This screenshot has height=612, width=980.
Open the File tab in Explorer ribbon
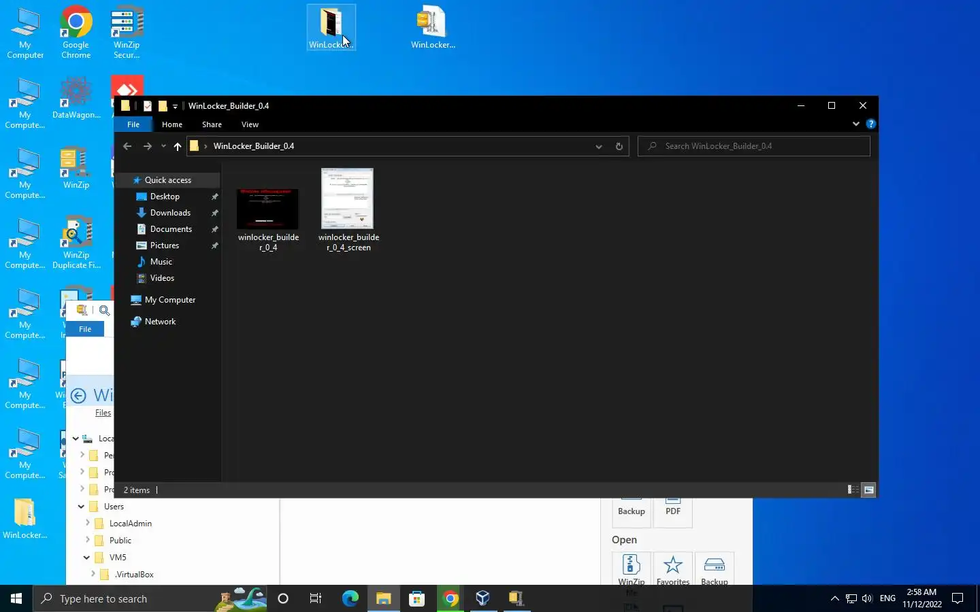pos(133,124)
